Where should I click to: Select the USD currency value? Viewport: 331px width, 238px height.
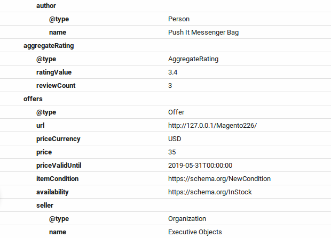[x=175, y=139]
